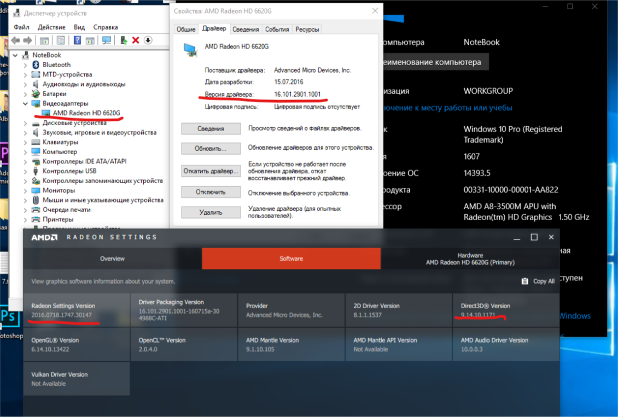Click the Bluetooth icon in device tree
Screen dimensions: 618x417
click(36, 64)
